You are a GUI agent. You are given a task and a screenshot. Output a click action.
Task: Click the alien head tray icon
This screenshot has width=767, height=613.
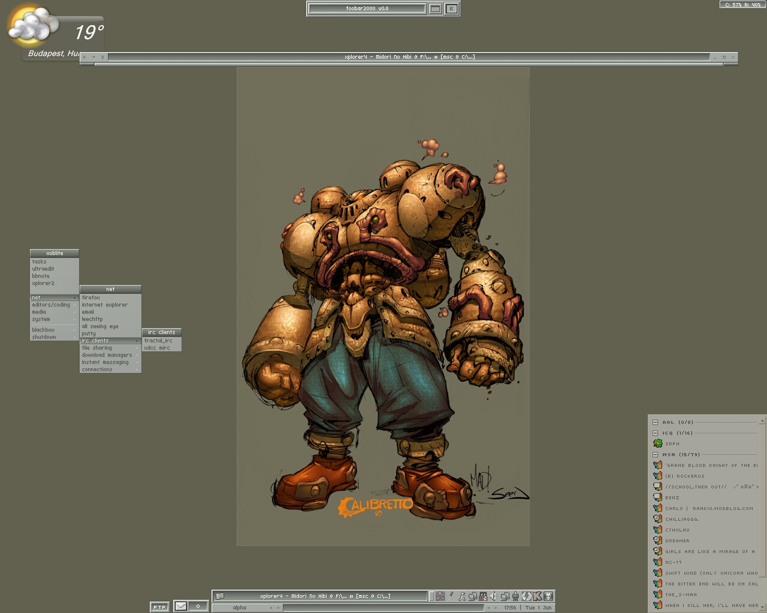click(548, 596)
